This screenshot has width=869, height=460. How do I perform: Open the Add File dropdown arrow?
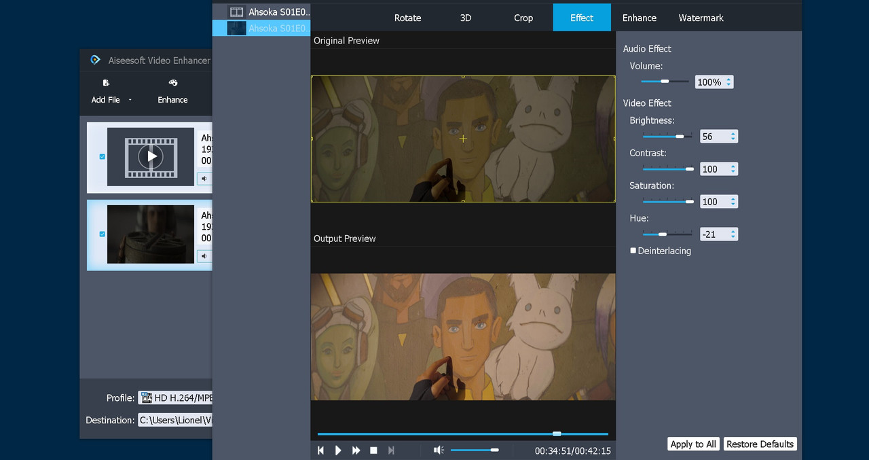(130, 100)
